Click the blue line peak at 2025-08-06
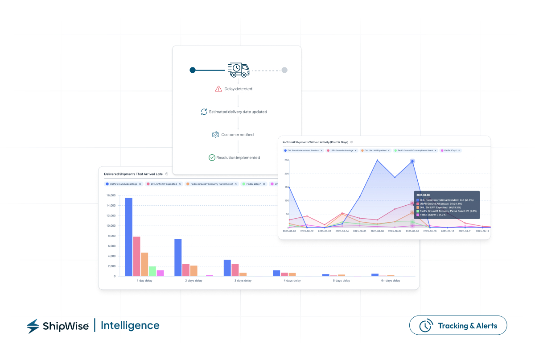Viewport: 535px width, 357px height. pos(377,160)
